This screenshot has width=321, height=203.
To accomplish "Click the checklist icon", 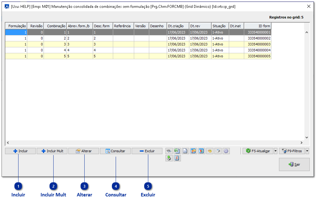I will tap(177, 158).
